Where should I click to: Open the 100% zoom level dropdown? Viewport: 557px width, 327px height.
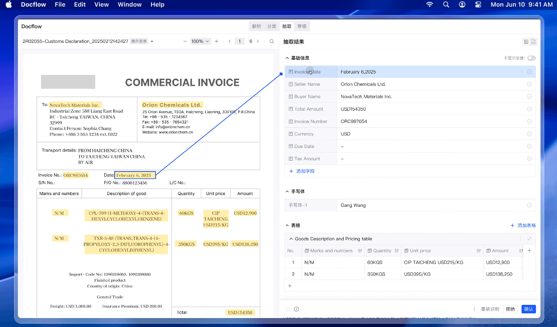(200, 41)
